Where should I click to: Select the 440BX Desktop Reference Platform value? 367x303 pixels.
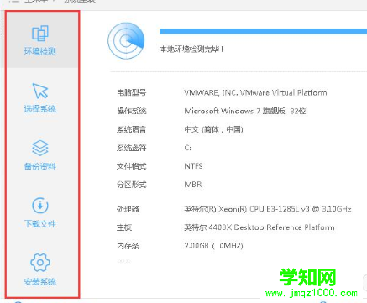[260, 227]
